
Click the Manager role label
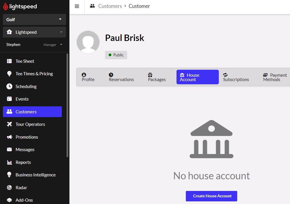coord(50,45)
